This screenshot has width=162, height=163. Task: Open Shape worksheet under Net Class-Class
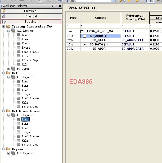[26, 132]
